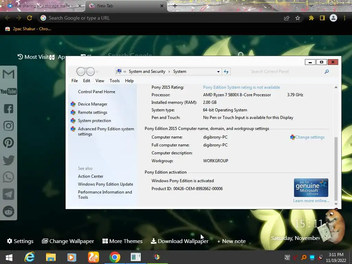
Task: Open Chrome three-dot menu
Action: (x=344, y=18)
